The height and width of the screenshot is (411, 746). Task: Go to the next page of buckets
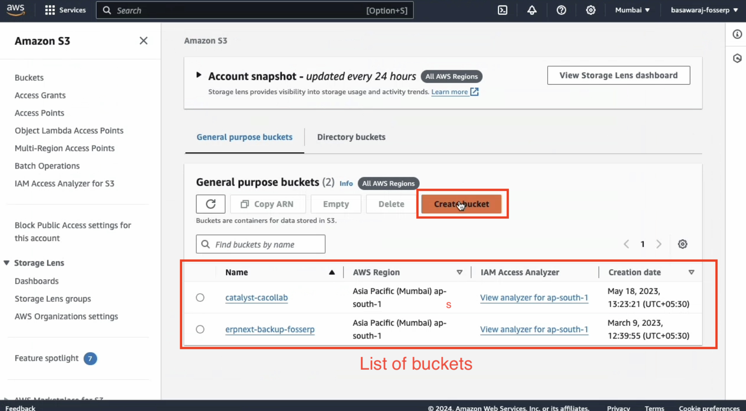click(x=659, y=244)
